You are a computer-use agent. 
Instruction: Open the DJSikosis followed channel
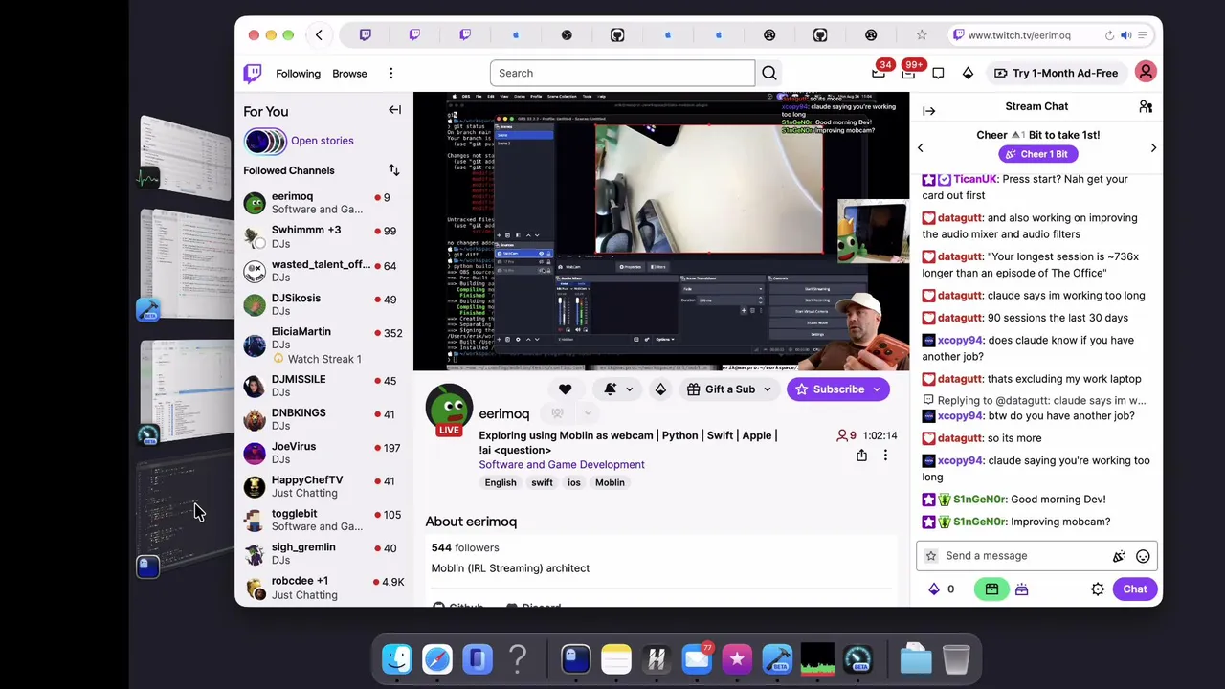pos(323,304)
